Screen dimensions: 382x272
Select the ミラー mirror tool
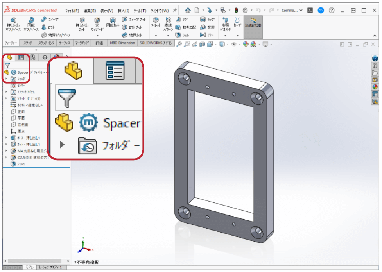(x=206, y=35)
